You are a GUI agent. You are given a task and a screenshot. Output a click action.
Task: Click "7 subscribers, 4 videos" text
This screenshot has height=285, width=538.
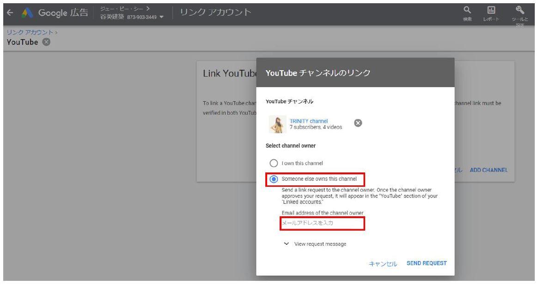point(316,127)
